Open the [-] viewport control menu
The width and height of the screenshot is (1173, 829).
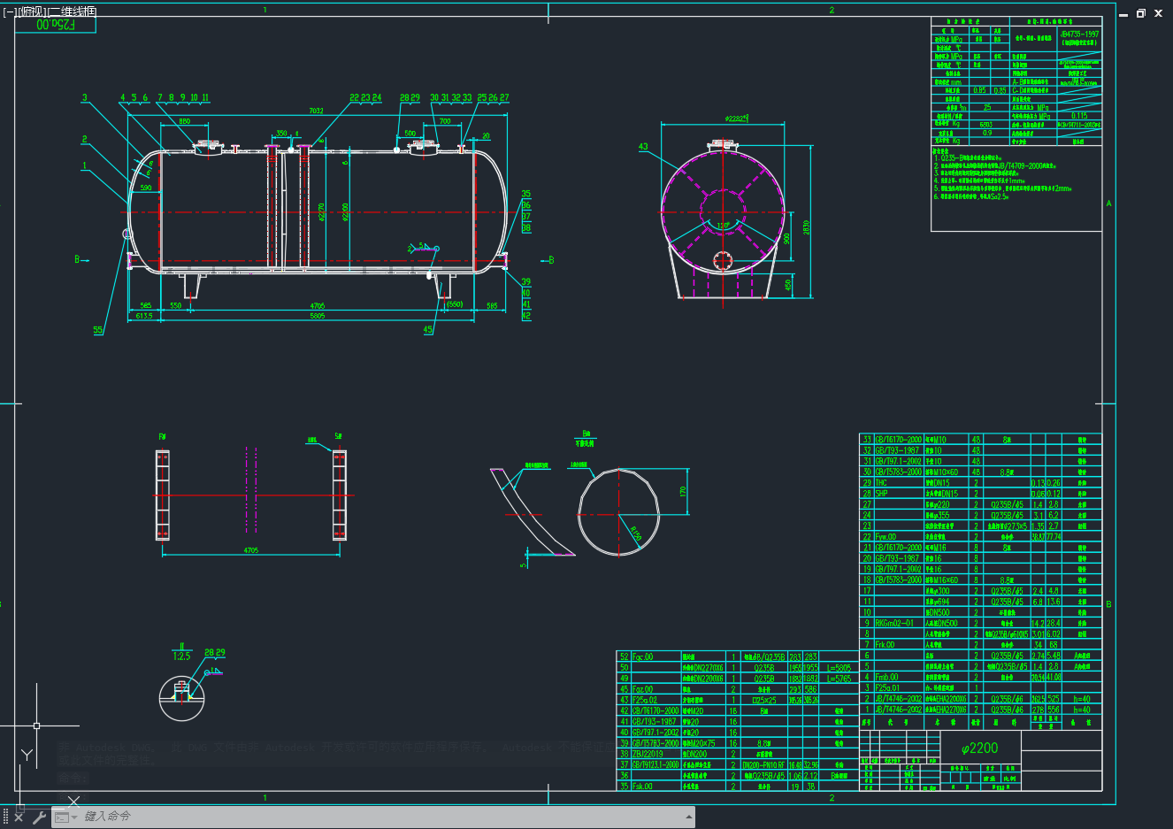coord(9,12)
